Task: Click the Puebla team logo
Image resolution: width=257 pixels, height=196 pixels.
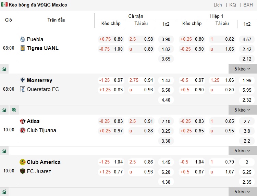Action: 23,39
